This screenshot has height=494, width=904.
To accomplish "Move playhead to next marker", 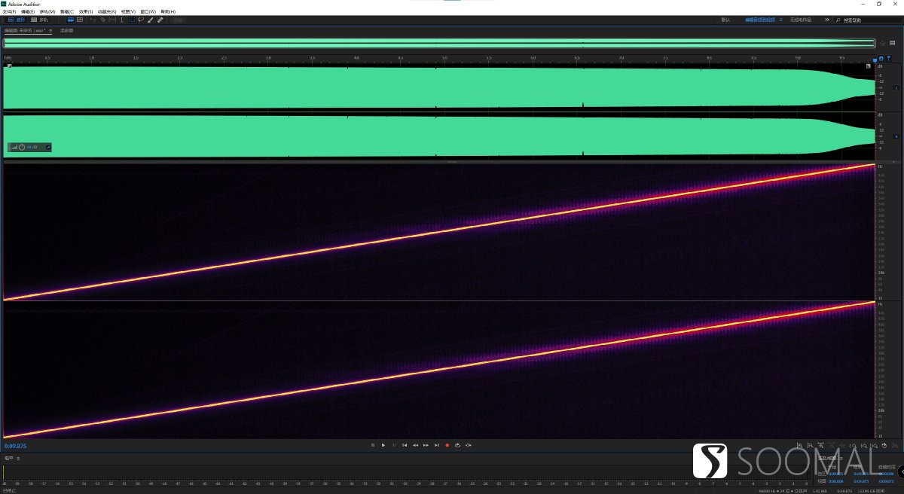I will tap(437, 445).
